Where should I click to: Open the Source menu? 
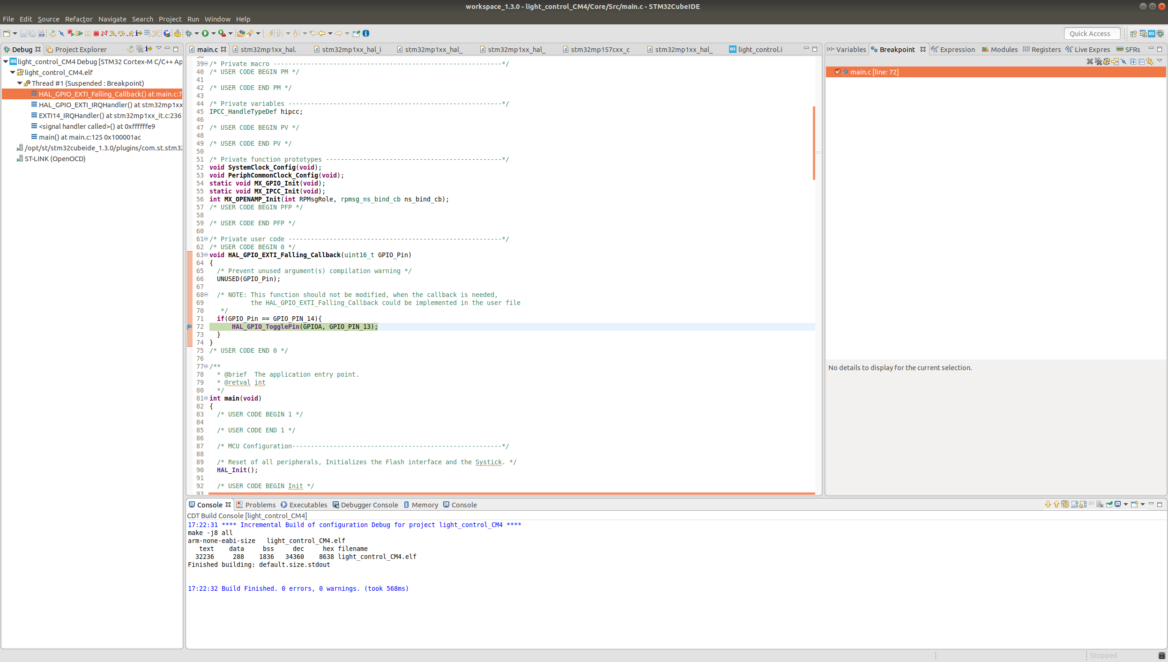click(48, 19)
